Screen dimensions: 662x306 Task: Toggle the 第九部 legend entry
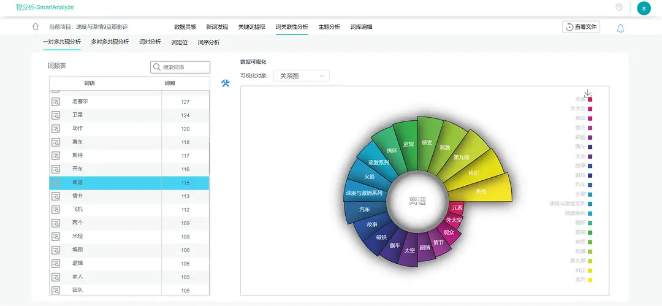(581, 261)
